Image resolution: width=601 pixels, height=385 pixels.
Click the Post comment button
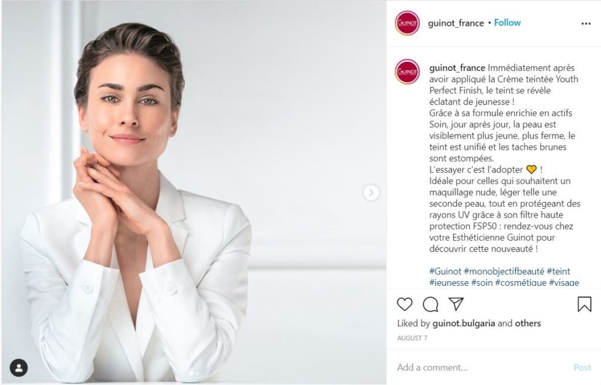(x=582, y=367)
